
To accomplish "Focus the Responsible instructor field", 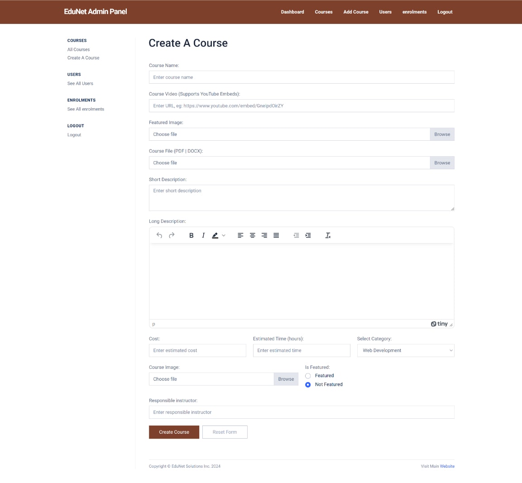I will point(302,412).
